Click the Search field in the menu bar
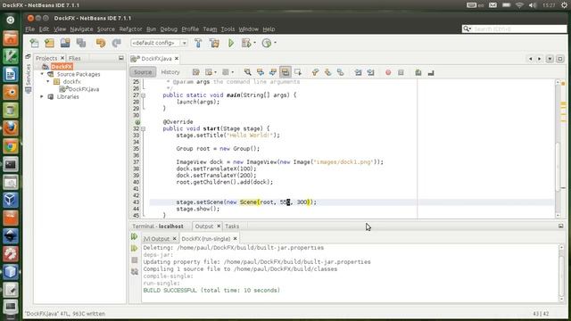 [x=515, y=29]
